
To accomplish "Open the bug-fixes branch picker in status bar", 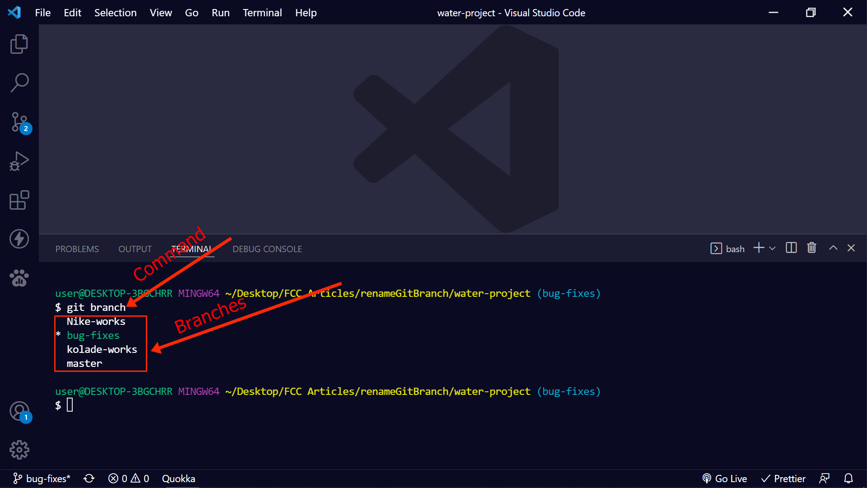I will 42,479.
